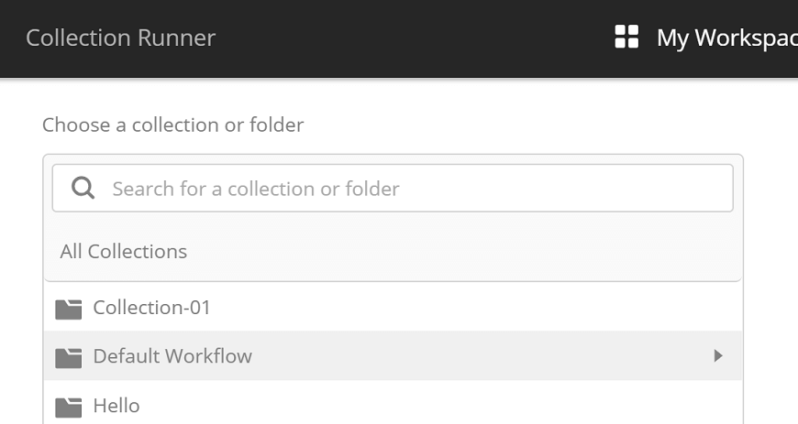Viewport: 798px width, 424px height.
Task: Select the Collection-01 collection name
Action: point(151,308)
